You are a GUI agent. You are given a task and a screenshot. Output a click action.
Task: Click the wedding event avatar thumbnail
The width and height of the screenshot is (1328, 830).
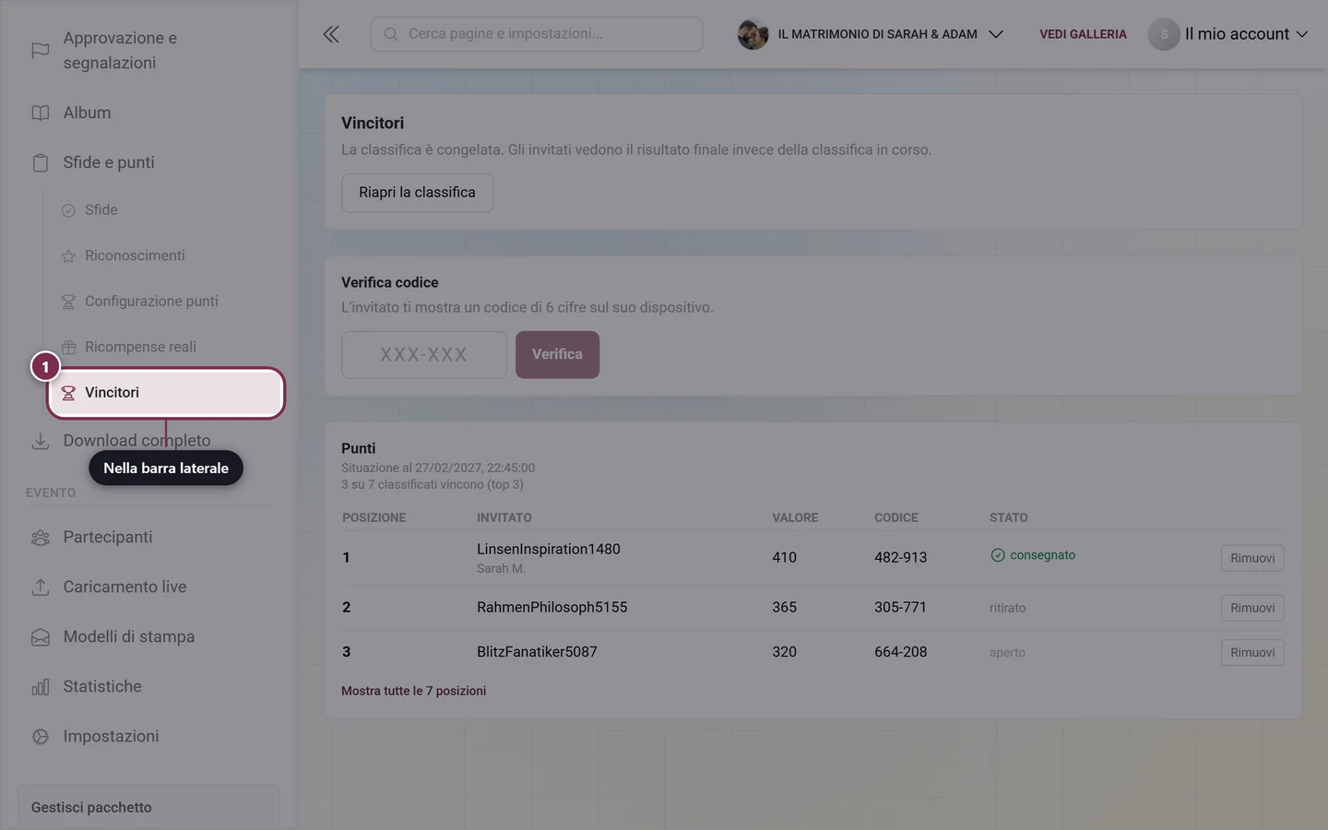tap(753, 34)
